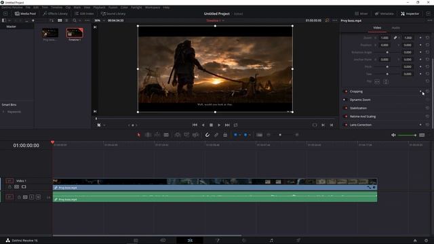Click the viewer Transform overlay icon

point(99,125)
